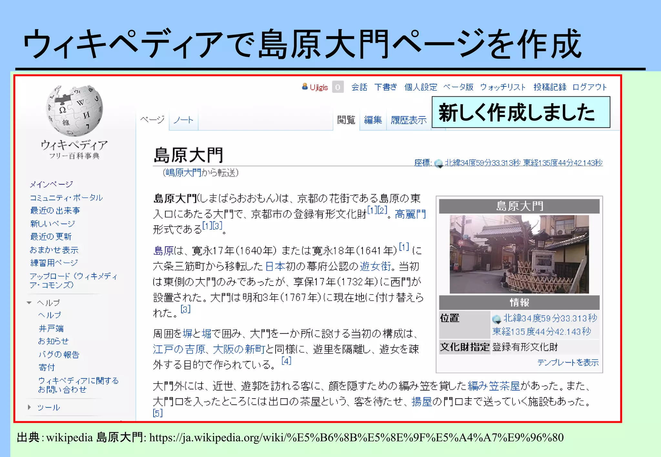Open 井戸端 sidebar link
This screenshot has width=661, height=457.
tap(51, 328)
